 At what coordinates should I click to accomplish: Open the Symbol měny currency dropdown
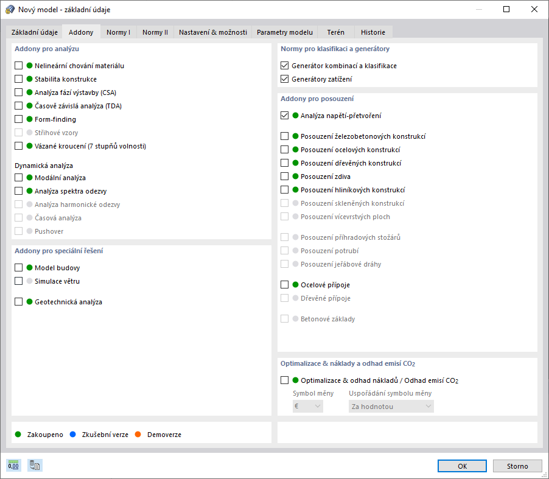[307, 406]
